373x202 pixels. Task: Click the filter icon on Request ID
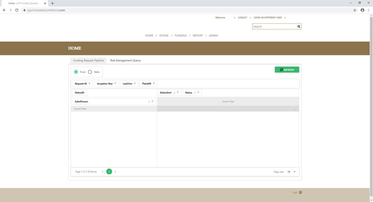[90, 84]
